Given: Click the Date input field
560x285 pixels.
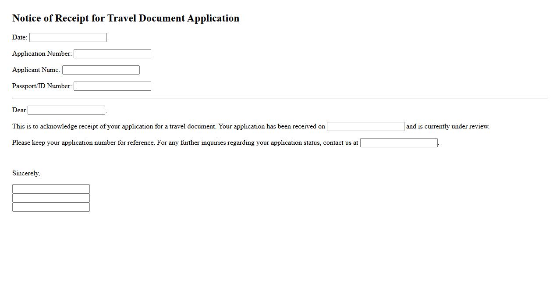Looking at the screenshot, I should click(68, 38).
